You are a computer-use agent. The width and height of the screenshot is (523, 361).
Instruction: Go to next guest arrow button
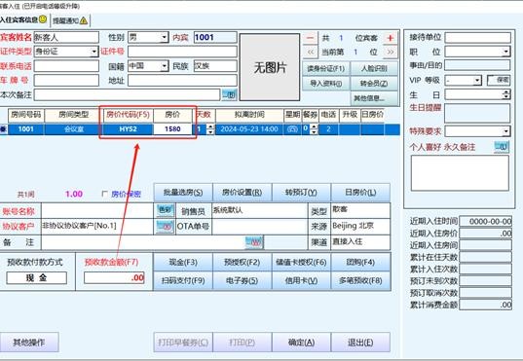pyautogui.click(x=390, y=52)
